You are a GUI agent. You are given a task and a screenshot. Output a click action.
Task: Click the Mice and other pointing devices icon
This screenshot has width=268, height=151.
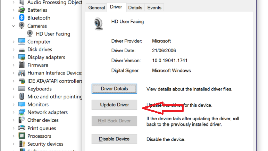pyautogui.click(x=22, y=96)
